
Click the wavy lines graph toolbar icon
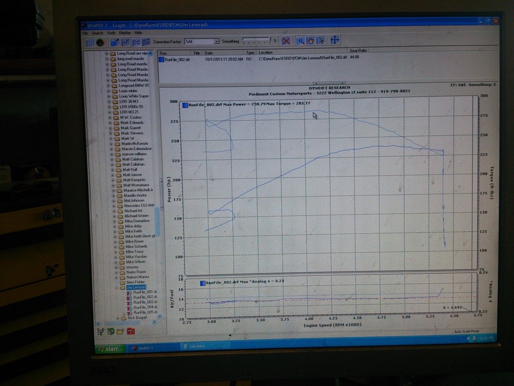click(146, 42)
